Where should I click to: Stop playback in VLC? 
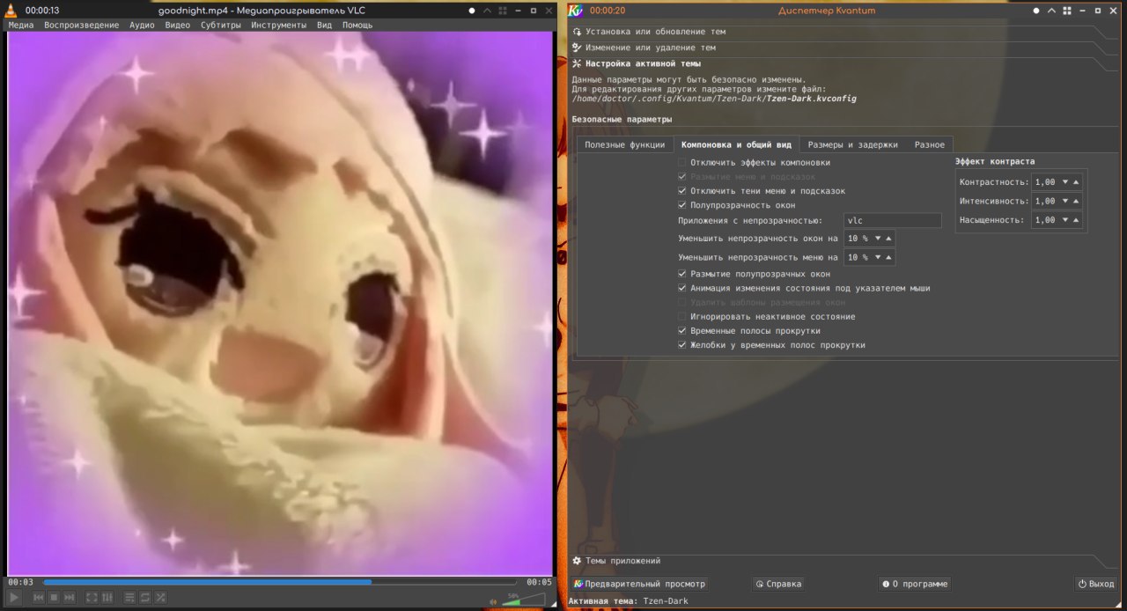pyautogui.click(x=54, y=598)
